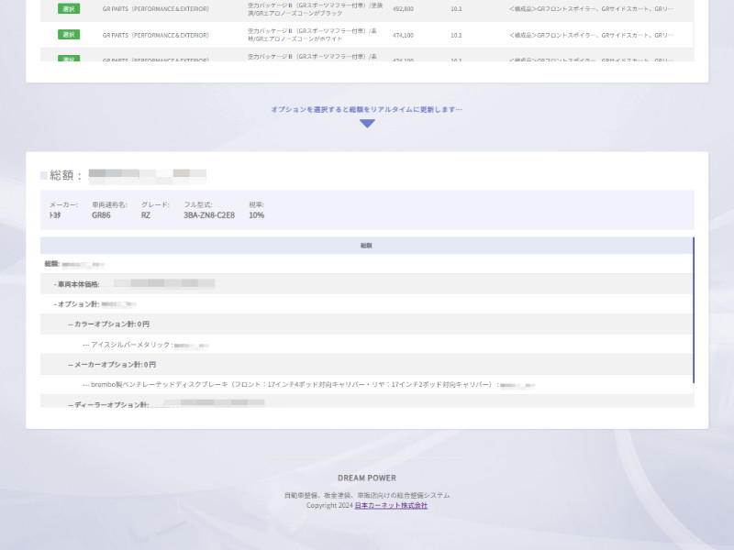
Task: Click the vehicle name GR86
Action: point(101,215)
